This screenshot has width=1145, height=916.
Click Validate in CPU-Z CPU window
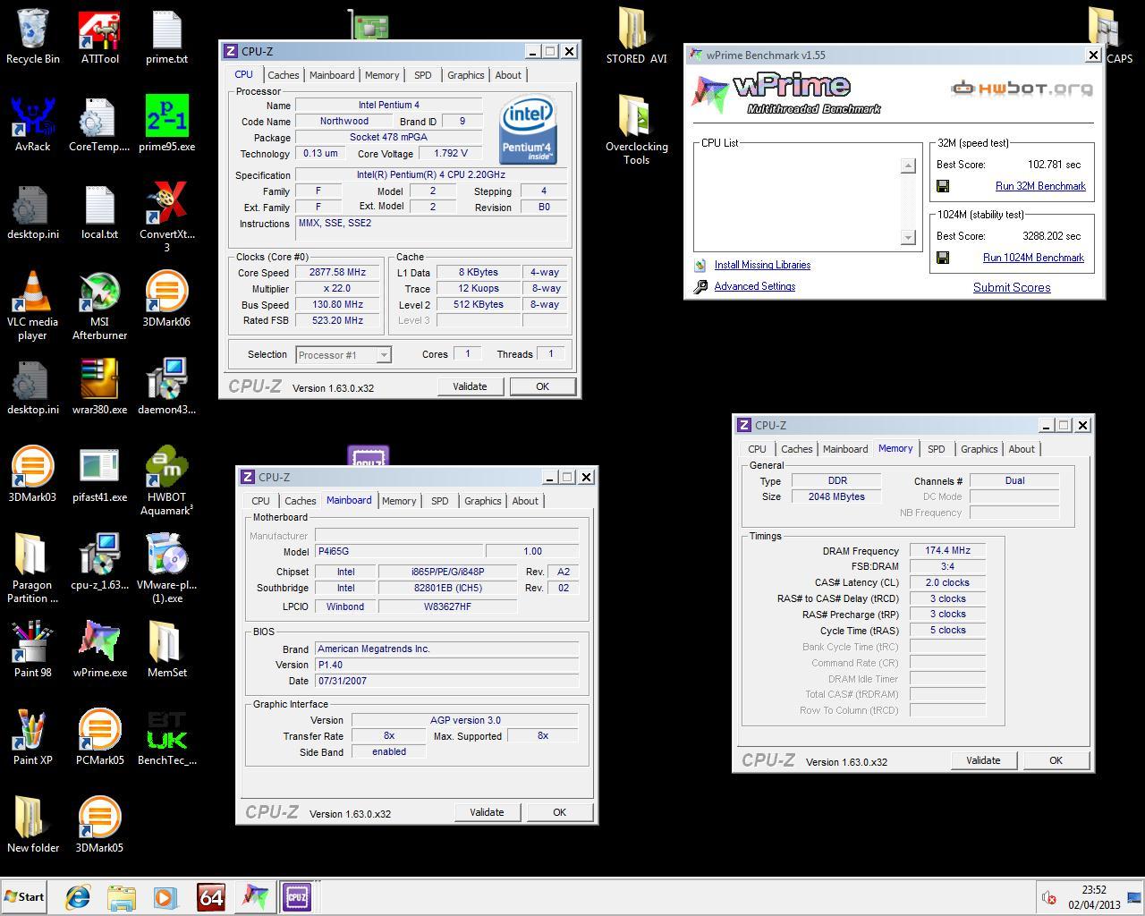[470, 386]
